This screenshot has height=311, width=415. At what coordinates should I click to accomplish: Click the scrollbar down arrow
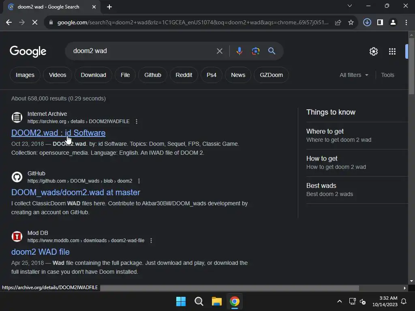411,281
